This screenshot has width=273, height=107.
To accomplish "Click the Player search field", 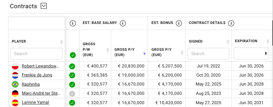I will pos(37,53).
